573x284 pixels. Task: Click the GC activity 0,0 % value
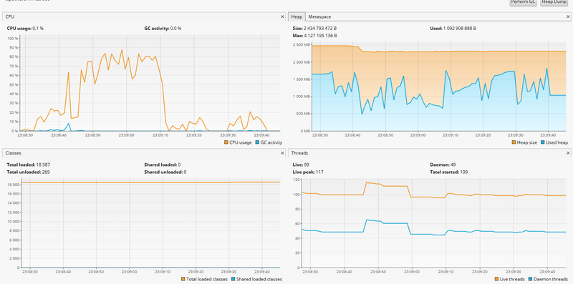(163, 28)
